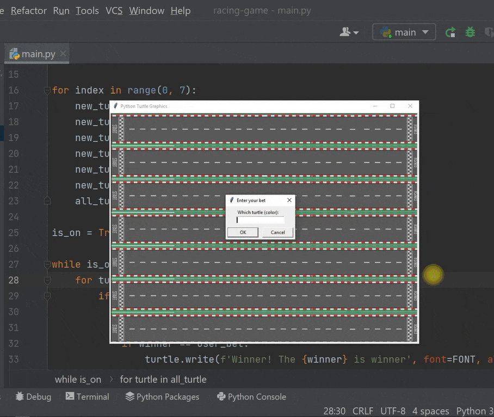The image size is (494, 417).
Task: Open the Debug tool window
Action: (33, 397)
